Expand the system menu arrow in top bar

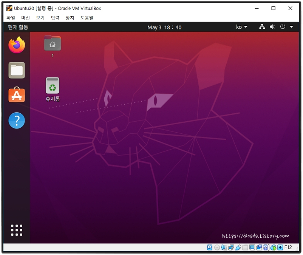(x=291, y=27)
